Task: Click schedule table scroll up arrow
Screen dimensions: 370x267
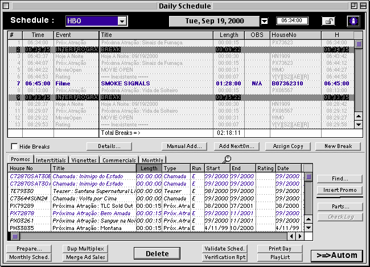Action: (359, 116)
